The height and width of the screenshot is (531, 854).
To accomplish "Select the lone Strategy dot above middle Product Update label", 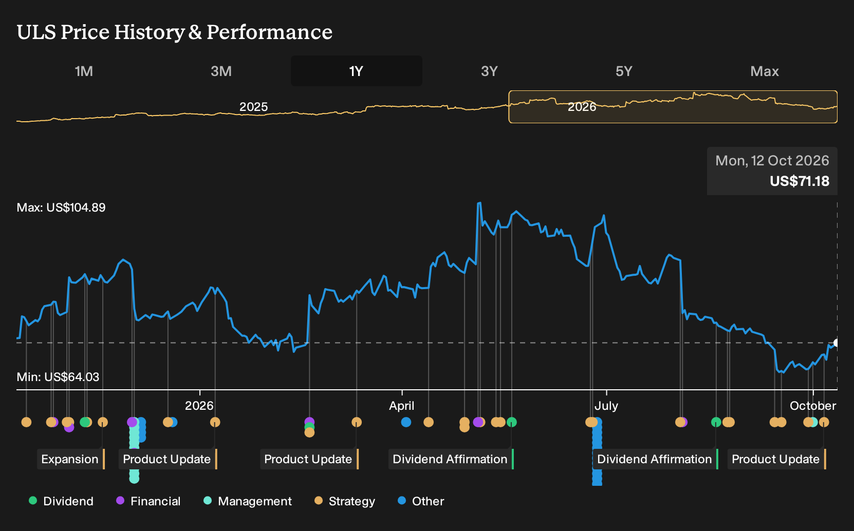I will coord(357,422).
